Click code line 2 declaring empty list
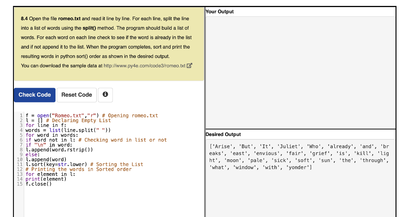 click(x=68, y=121)
